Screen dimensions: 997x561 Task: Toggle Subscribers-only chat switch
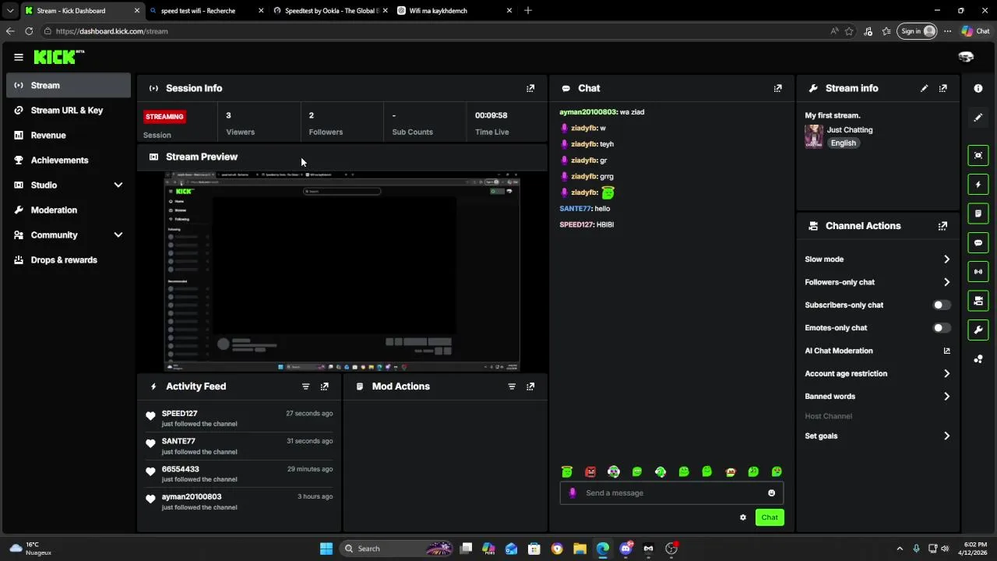941,305
